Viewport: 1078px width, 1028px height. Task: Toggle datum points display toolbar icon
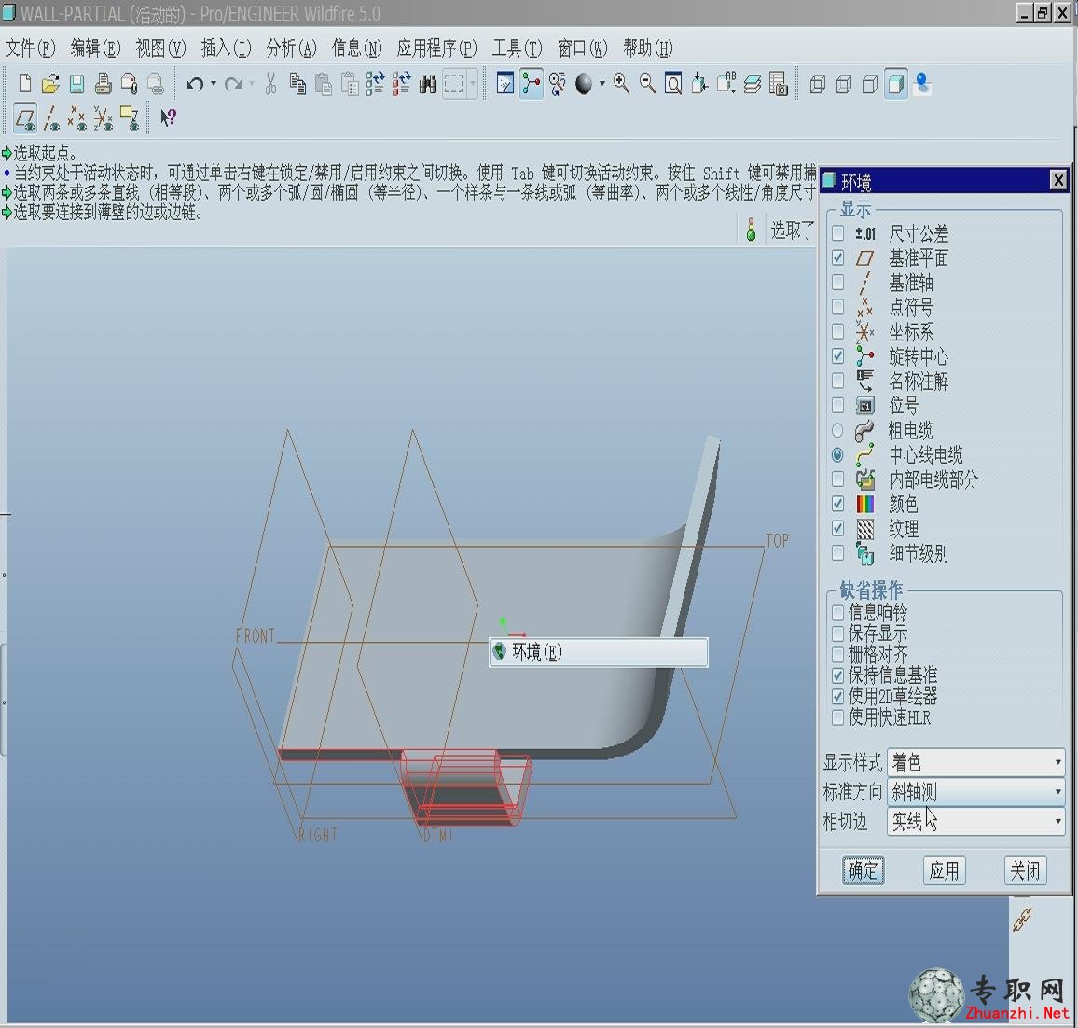click(x=77, y=118)
